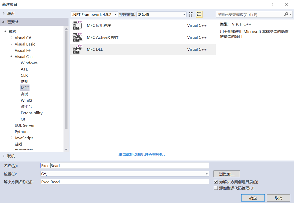Select 测试 template category
Image resolution: width=294 pixels, height=203 pixels.
pyautogui.click(x=24, y=94)
